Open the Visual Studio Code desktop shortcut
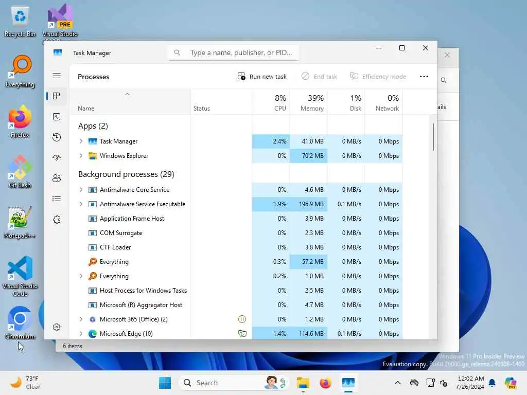This screenshot has width=527, height=395. pyautogui.click(x=20, y=276)
